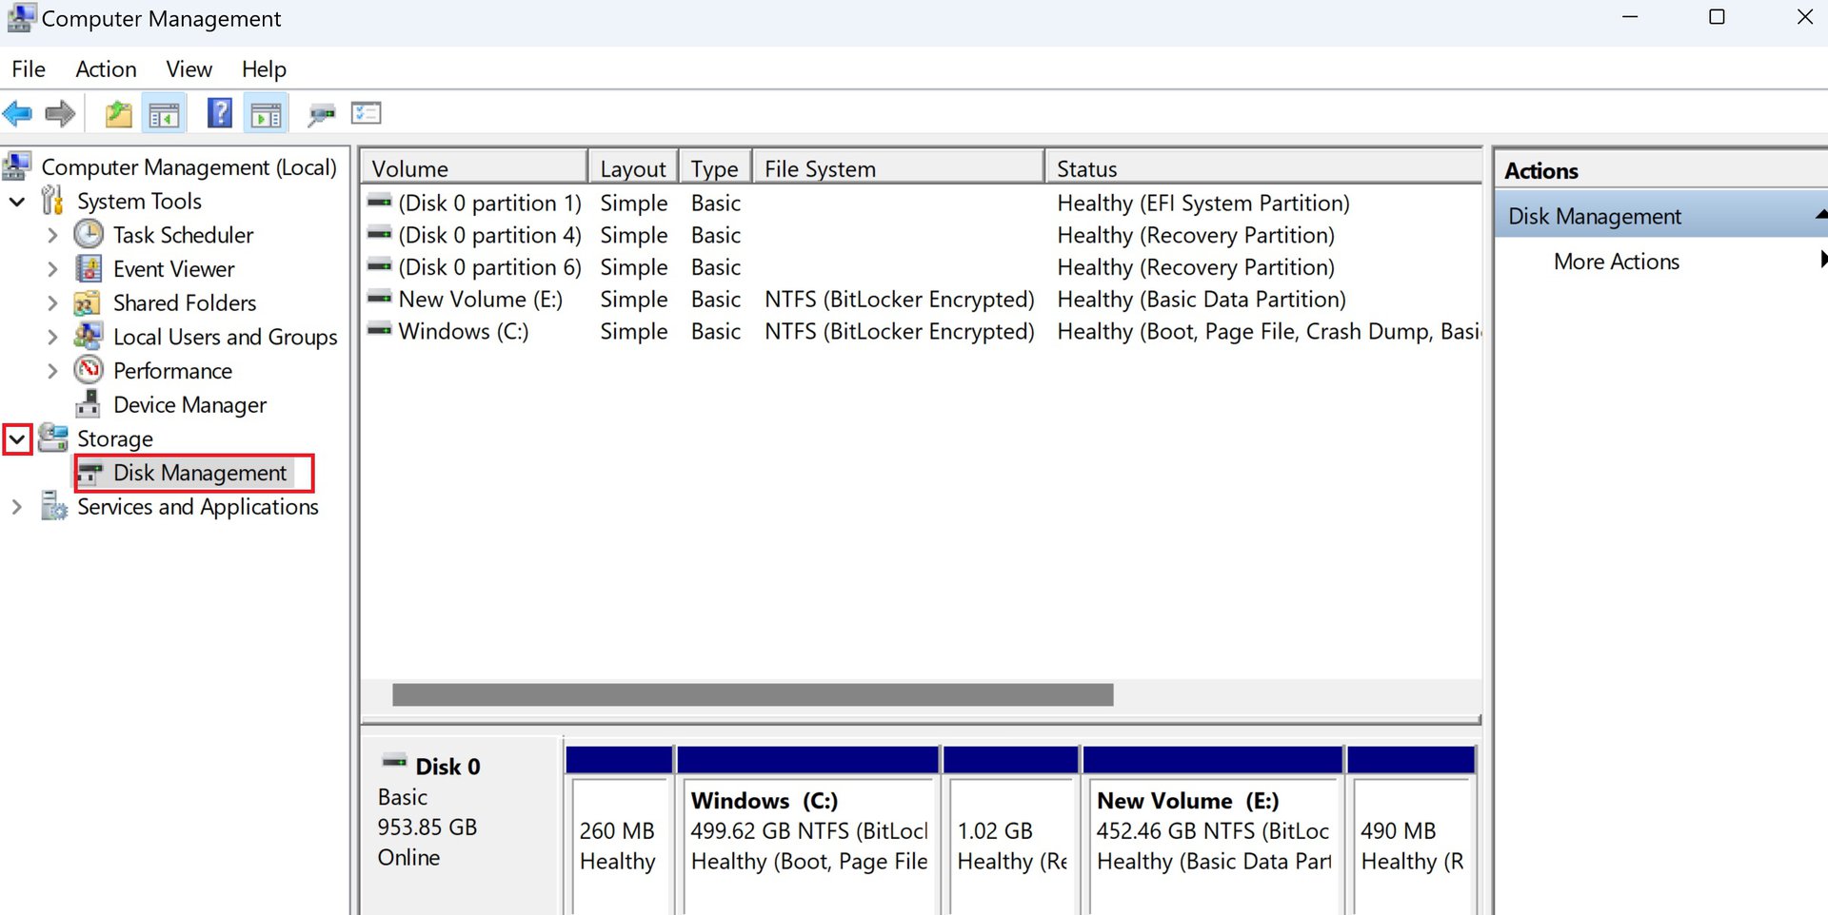Select the (Disk 0 partition 6) row
1828x915 pixels.
921,267
